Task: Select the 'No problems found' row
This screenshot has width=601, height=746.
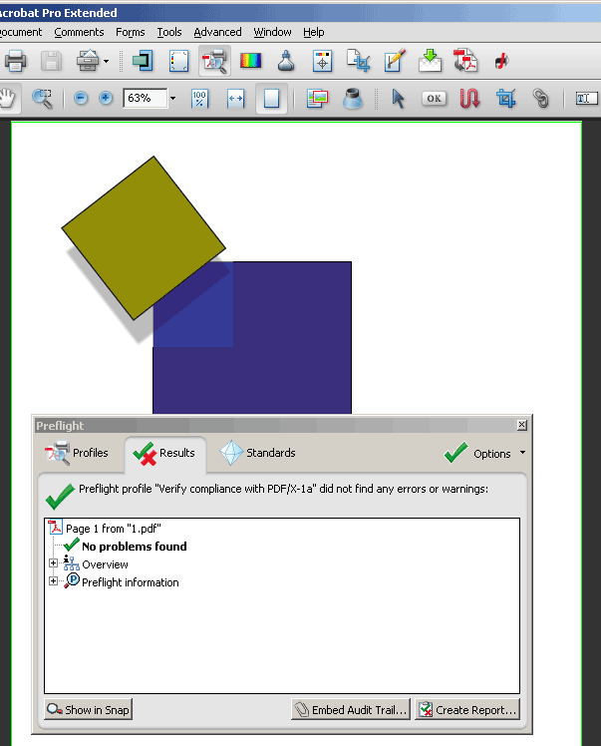Action: coord(126,547)
